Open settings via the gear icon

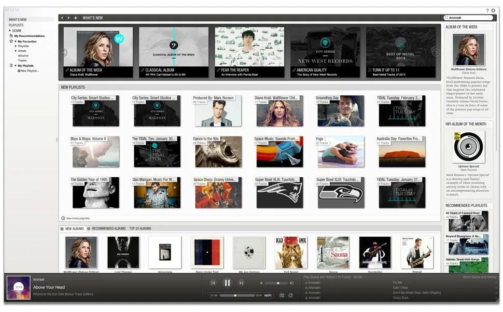click(493, 10)
